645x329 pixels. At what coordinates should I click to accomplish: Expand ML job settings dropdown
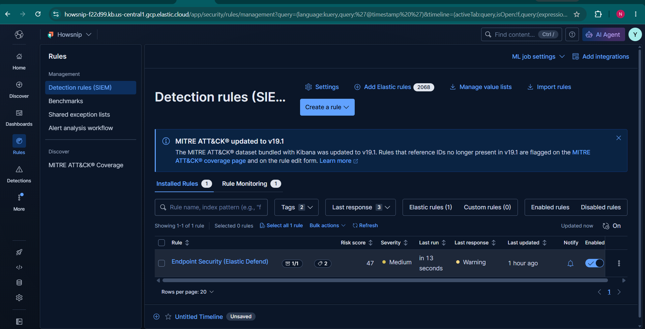pyautogui.click(x=538, y=57)
